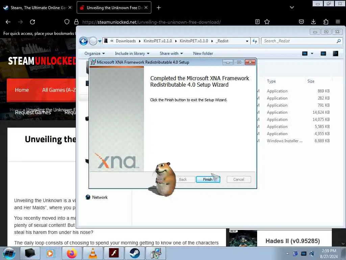The height and width of the screenshot is (260, 346).
Task: Open the view options dropdown arrow
Action: coord(312,53)
